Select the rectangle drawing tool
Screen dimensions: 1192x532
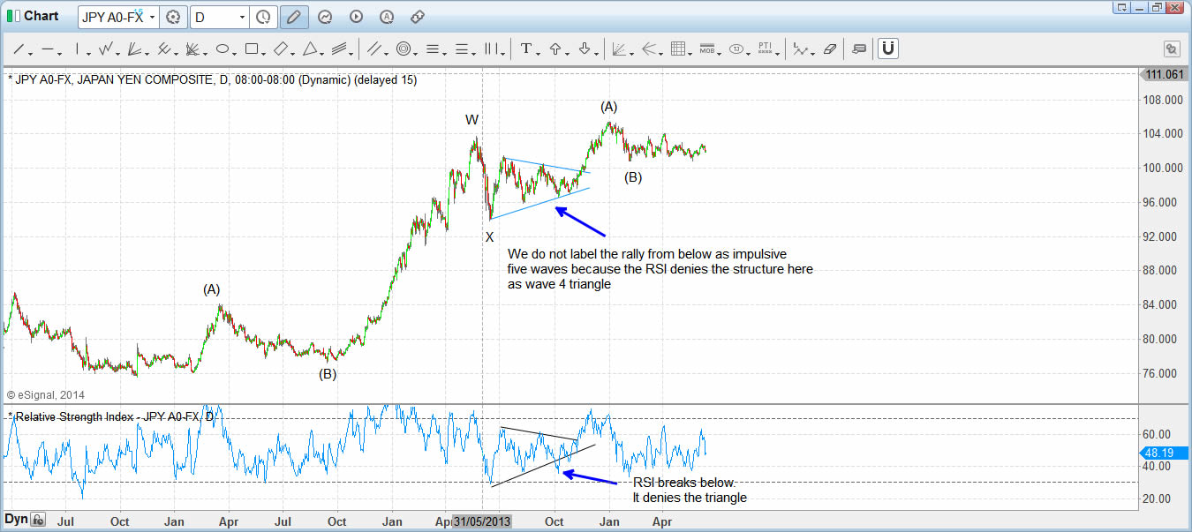tap(252, 49)
